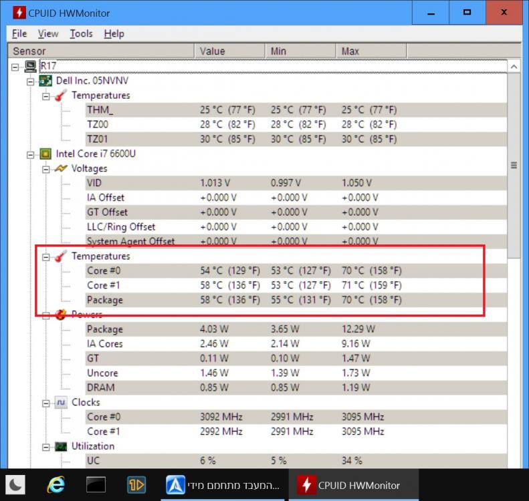Screen dimensions: 529x501
Task: Collapse the Dell Temperatures group
Action: tap(46, 96)
